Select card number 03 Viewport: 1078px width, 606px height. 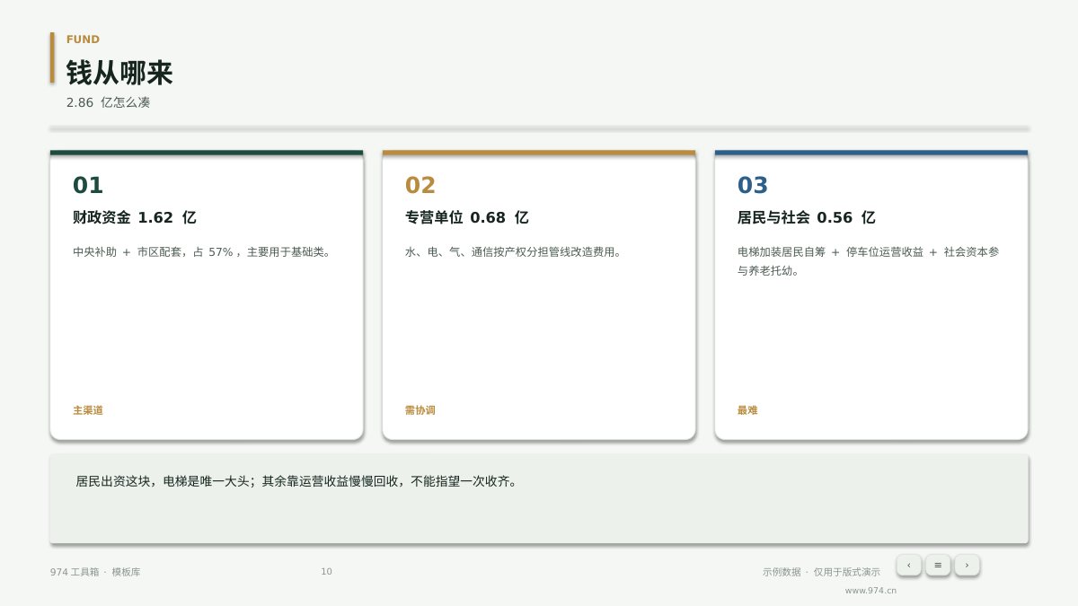coord(753,185)
